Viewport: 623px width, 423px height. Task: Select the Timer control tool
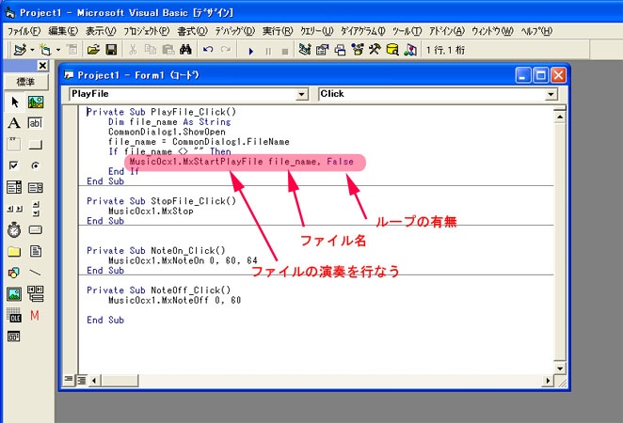coord(14,230)
